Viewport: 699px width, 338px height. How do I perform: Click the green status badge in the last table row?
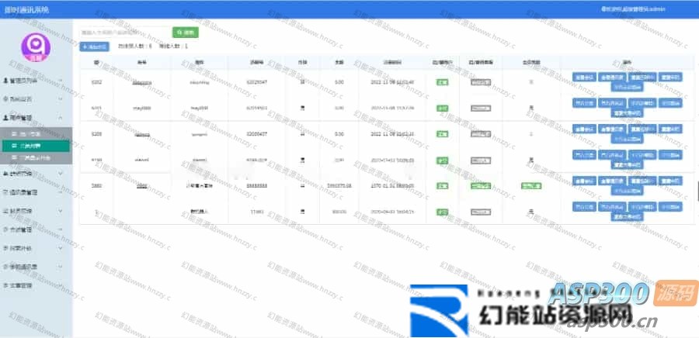[x=441, y=211]
